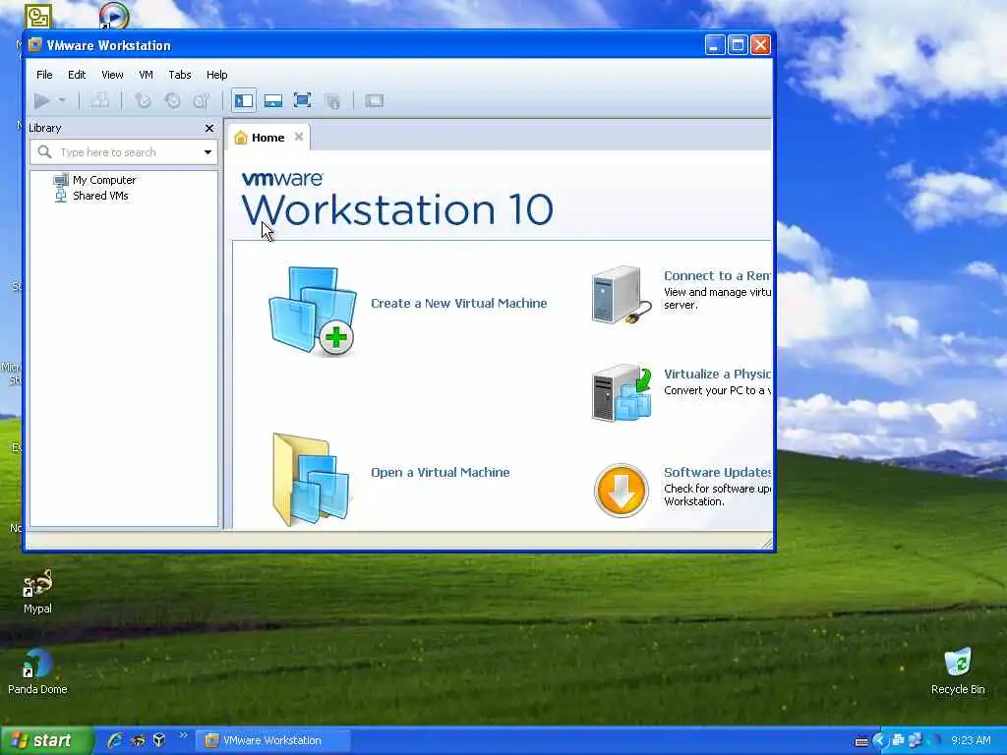Click the console view toolbar icon
Screen dimensions: 1007x755
(375, 101)
